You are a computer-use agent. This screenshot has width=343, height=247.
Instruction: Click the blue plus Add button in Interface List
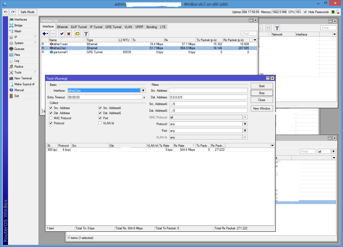45,34
